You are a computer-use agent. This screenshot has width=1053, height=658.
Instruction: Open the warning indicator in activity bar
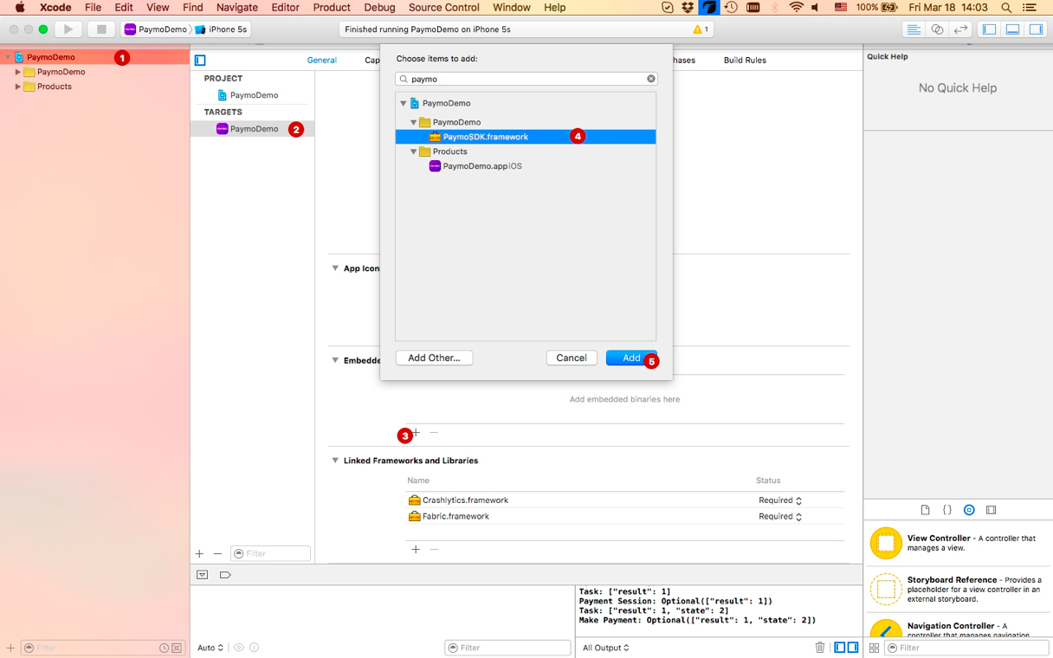701,29
